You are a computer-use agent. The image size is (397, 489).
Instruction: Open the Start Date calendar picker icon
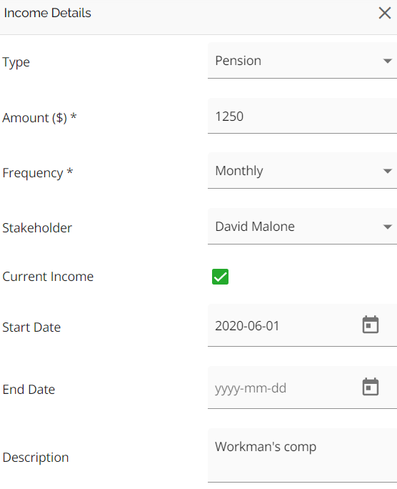click(370, 325)
